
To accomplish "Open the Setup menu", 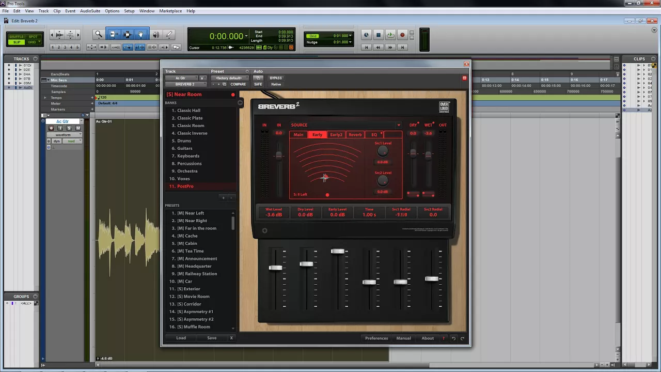I will pos(129,11).
